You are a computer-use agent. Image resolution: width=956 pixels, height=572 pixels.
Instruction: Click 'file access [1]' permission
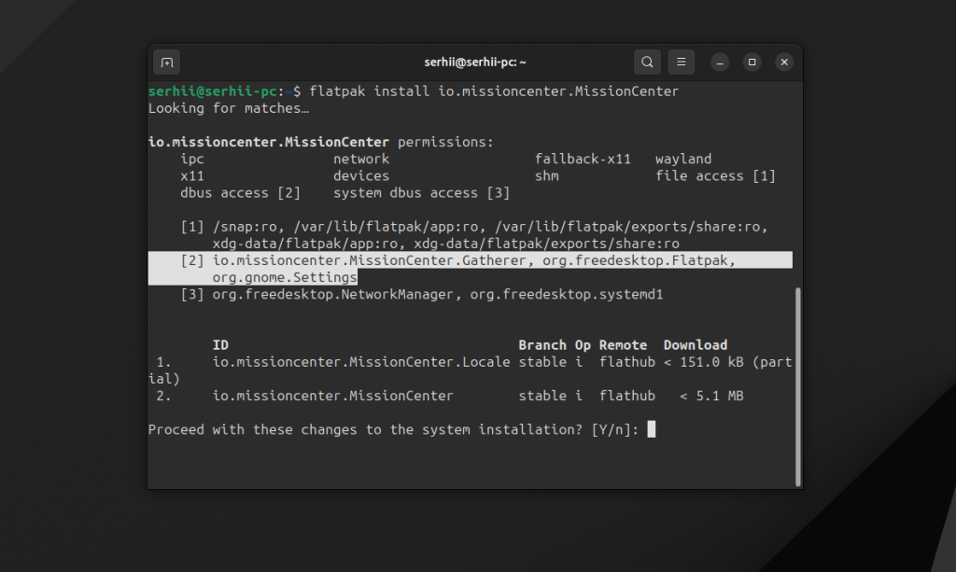tap(715, 176)
